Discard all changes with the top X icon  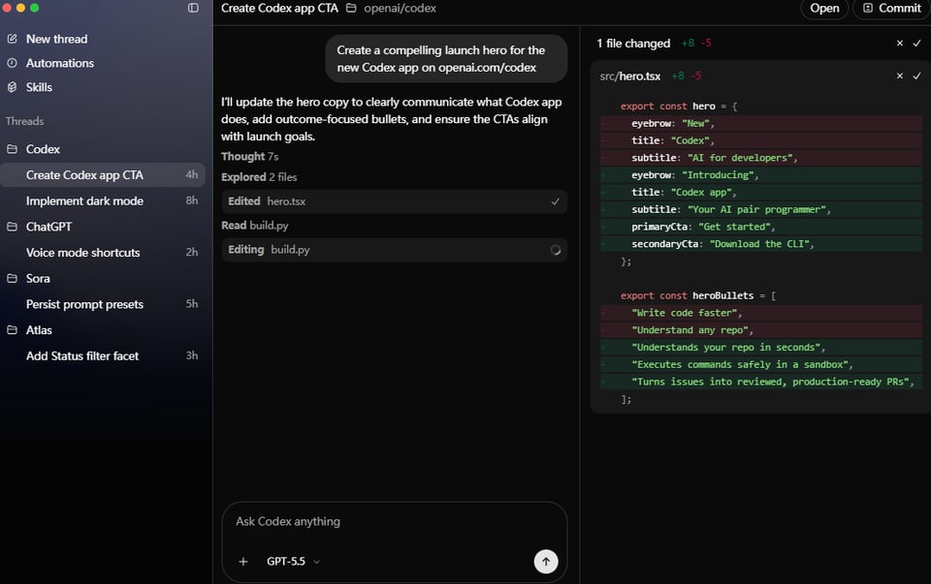tap(900, 44)
